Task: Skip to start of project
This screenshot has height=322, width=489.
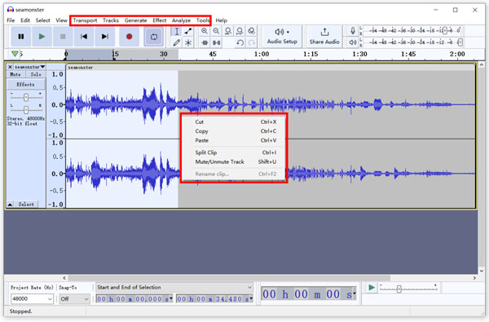Action: (x=84, y=37)
